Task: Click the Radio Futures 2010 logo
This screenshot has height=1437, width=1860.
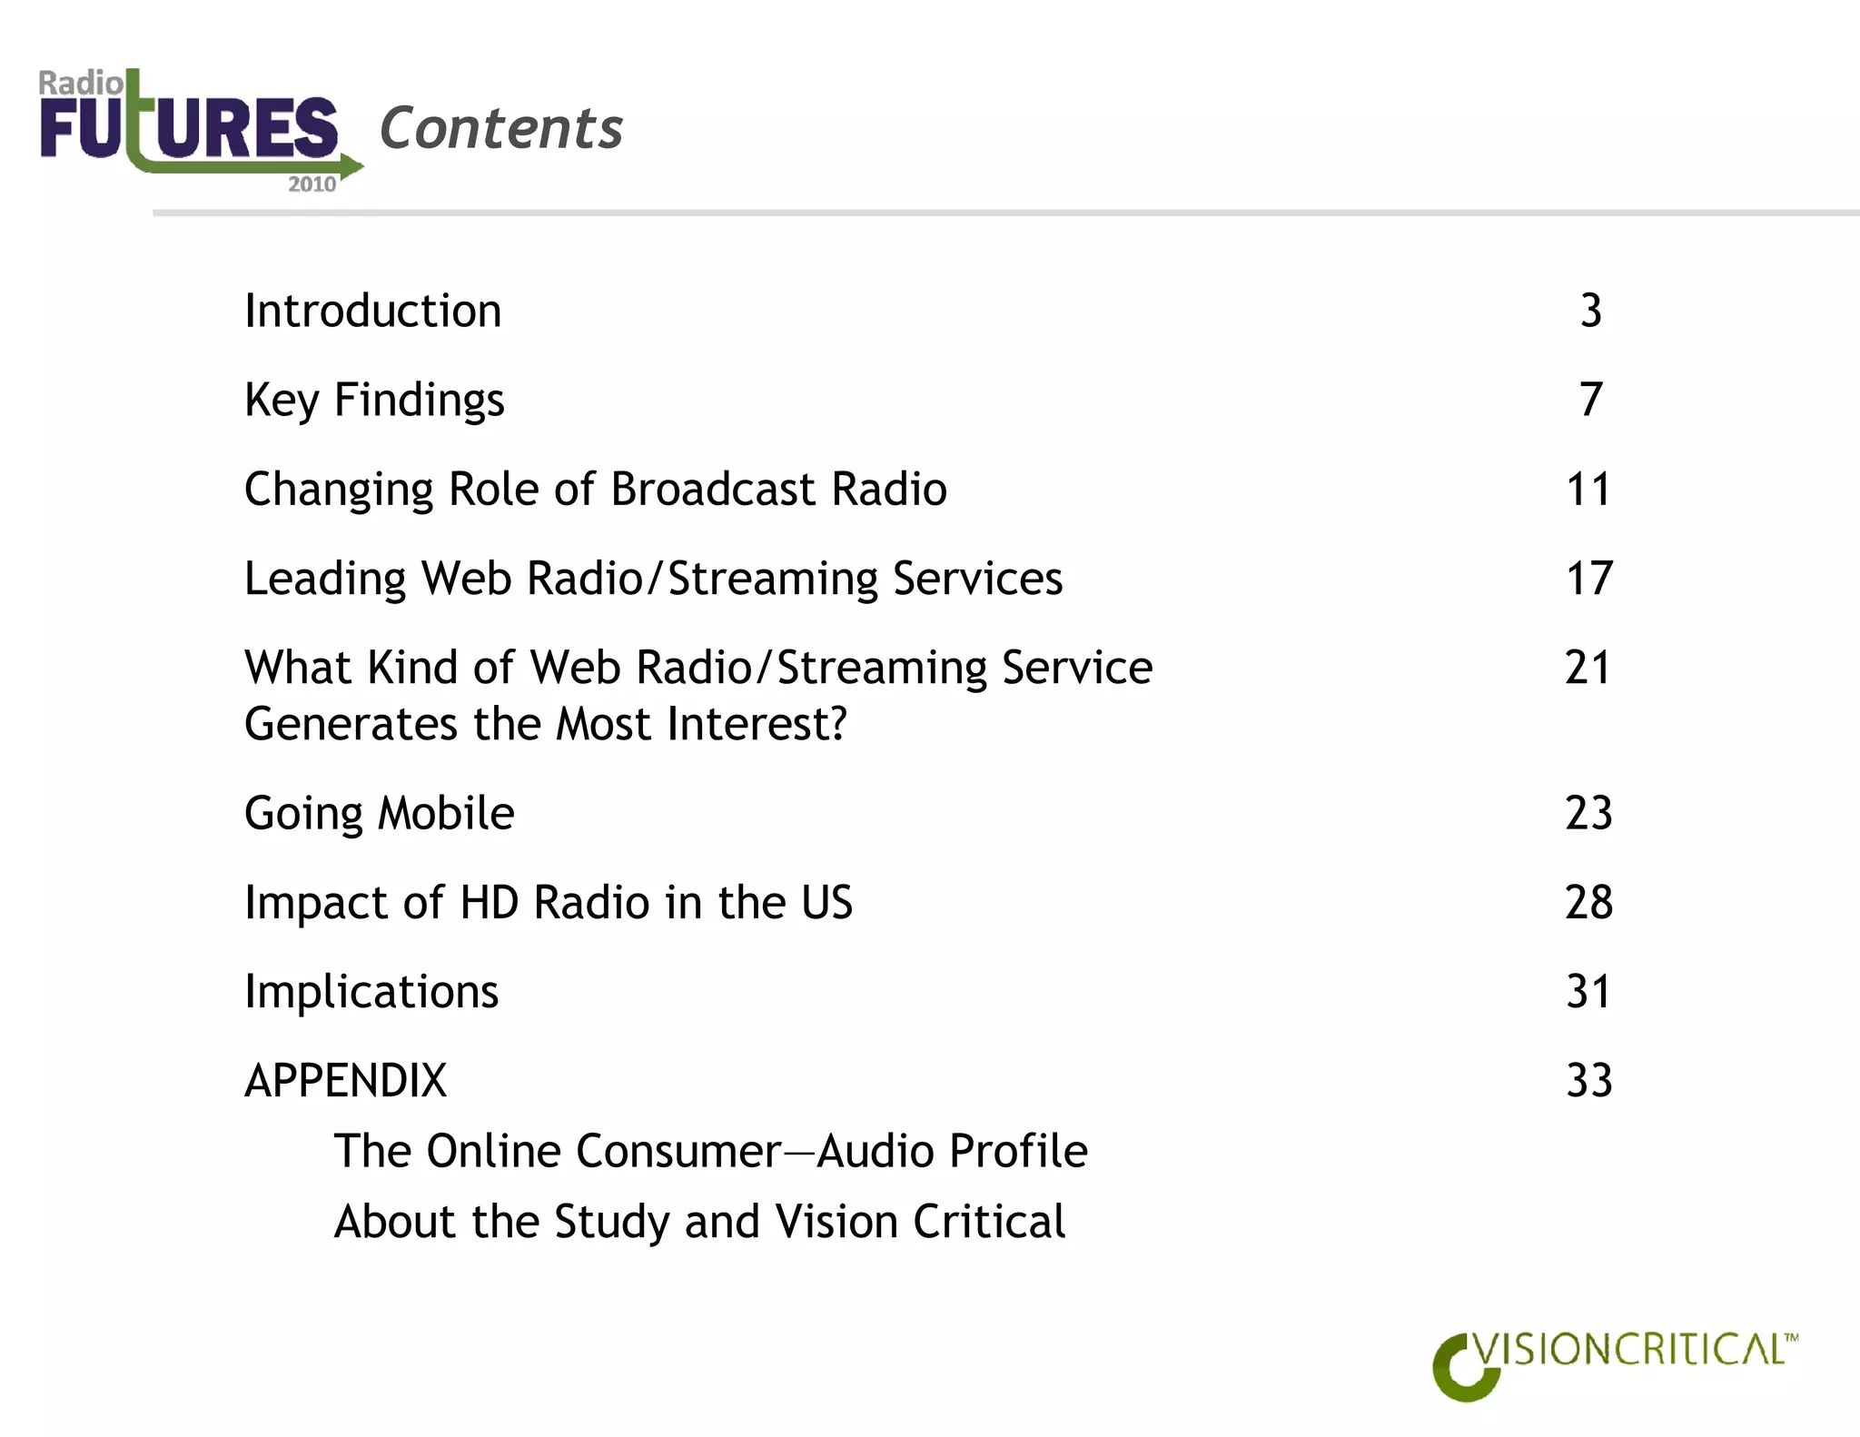Action: 200,130
